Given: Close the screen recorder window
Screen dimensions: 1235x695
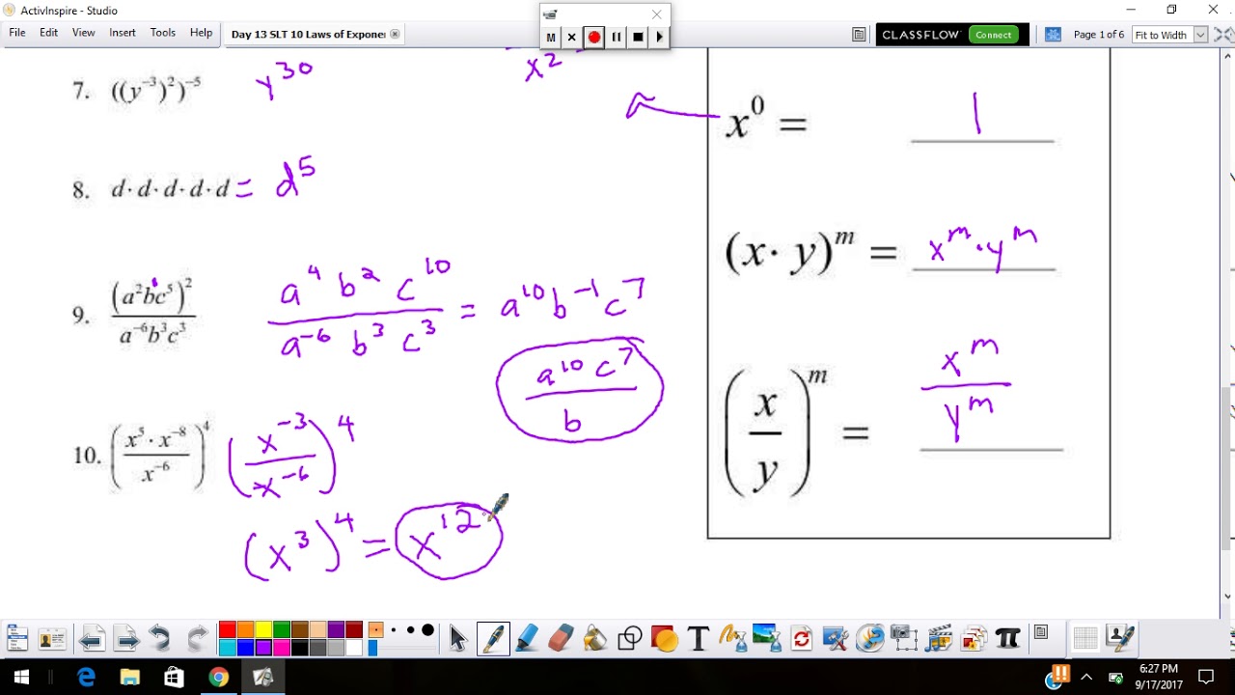Looking at the screenshot, I should pyautogui.click(x=657, y=14).
